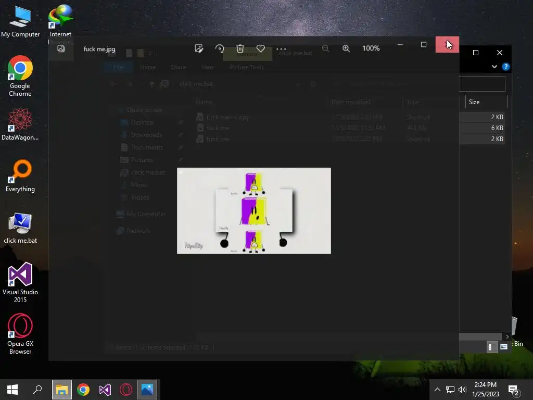
Task: Launch Opera GX from the taskbar
Action: coord(126,390)
